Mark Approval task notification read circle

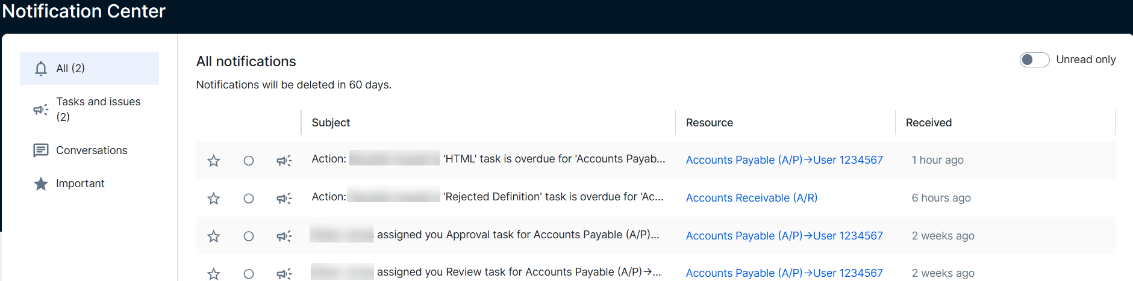pos(248,236)
